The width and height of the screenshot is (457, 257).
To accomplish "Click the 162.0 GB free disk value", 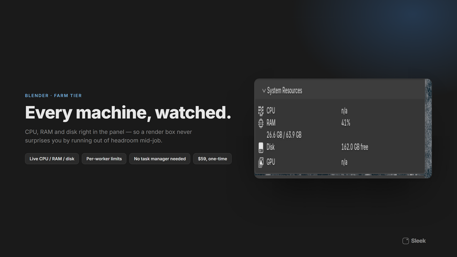I will click(355, 147).
